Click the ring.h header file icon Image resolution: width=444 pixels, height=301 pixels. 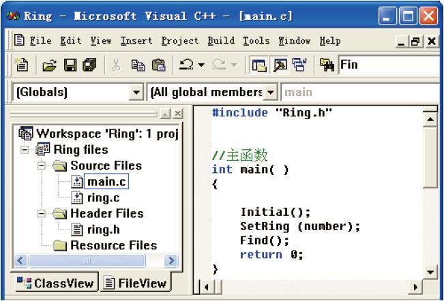(x=77, y=229)
